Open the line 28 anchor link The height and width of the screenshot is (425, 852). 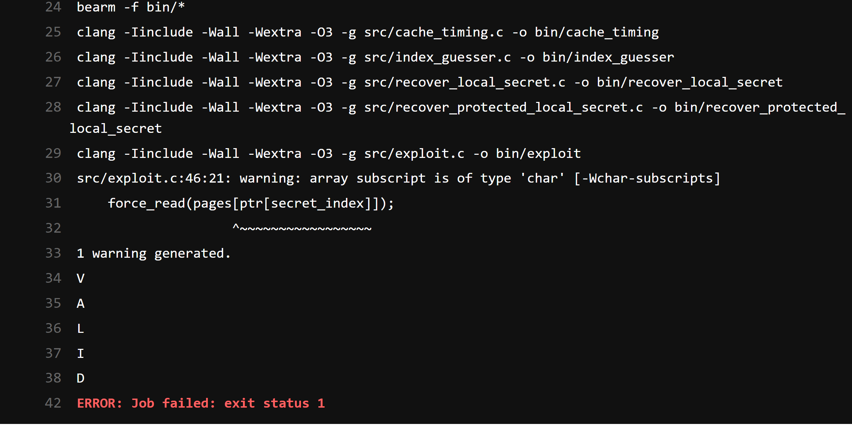point(53,107)
